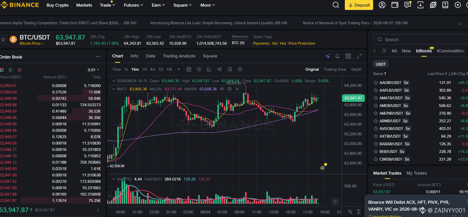
Task: Expand chart to fullscreen
Action: [359, 56]
